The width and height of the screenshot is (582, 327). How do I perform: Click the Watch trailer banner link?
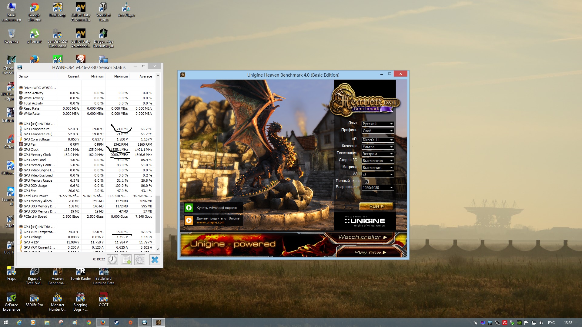[362, 237]
